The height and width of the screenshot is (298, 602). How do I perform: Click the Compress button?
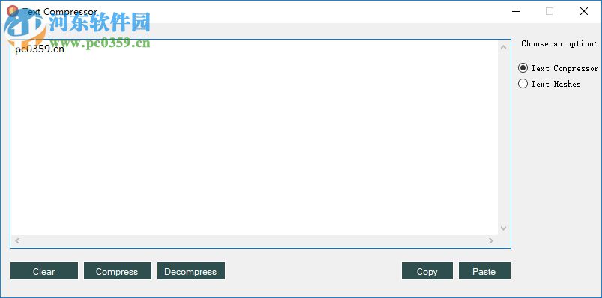[x=118, y=271]
